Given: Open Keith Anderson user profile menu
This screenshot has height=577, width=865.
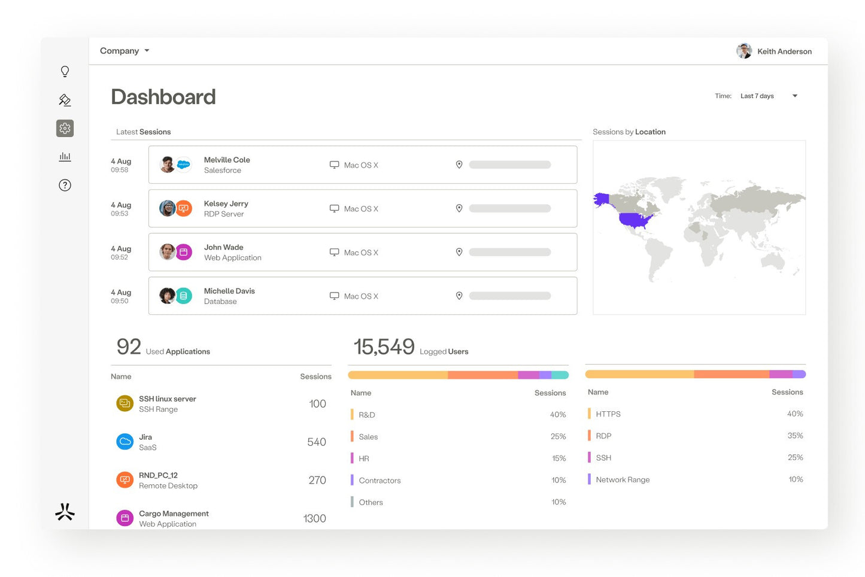Looking at the screenshot, I should tap(774, 51).
